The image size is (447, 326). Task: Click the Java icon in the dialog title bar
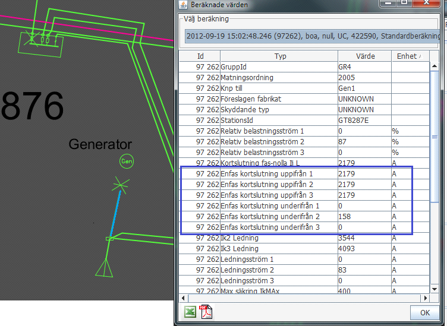coord(183,5)
